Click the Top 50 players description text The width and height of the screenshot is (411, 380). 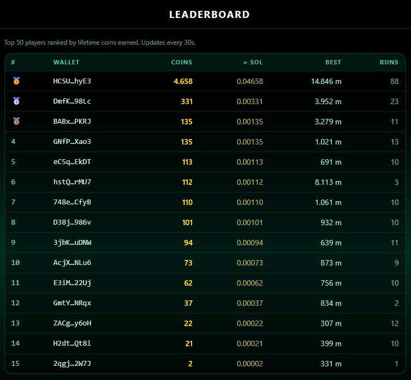click(x=100, y=43)
